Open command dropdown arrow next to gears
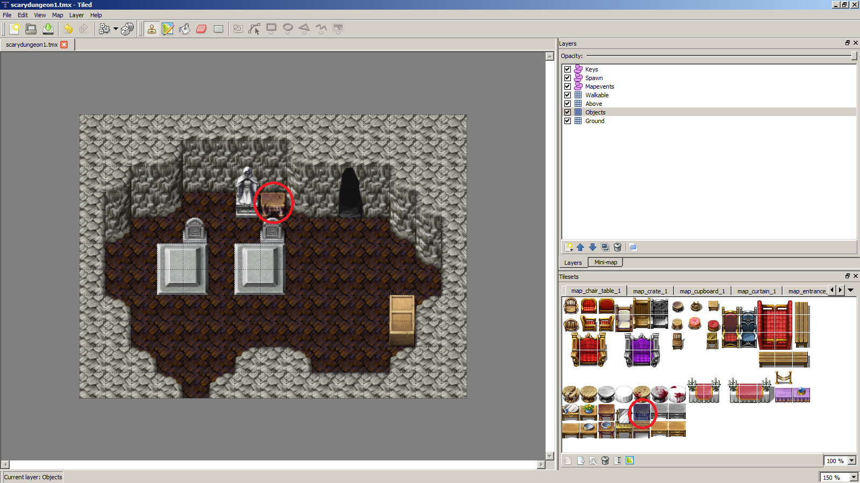Screen dimensions: 860x483 tap(116, 29)
